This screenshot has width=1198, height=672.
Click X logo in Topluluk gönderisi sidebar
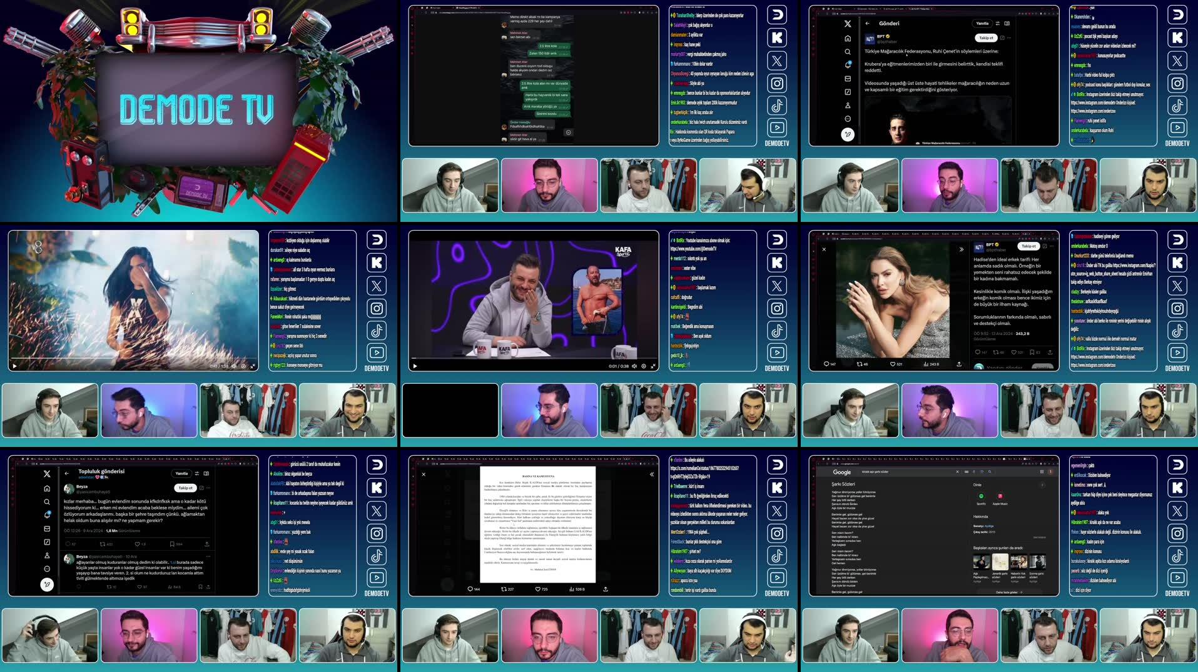[47, 474]
